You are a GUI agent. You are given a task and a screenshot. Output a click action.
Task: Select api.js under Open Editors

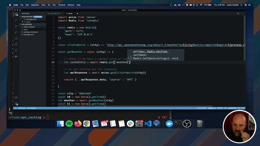click(x=28, y=22)
